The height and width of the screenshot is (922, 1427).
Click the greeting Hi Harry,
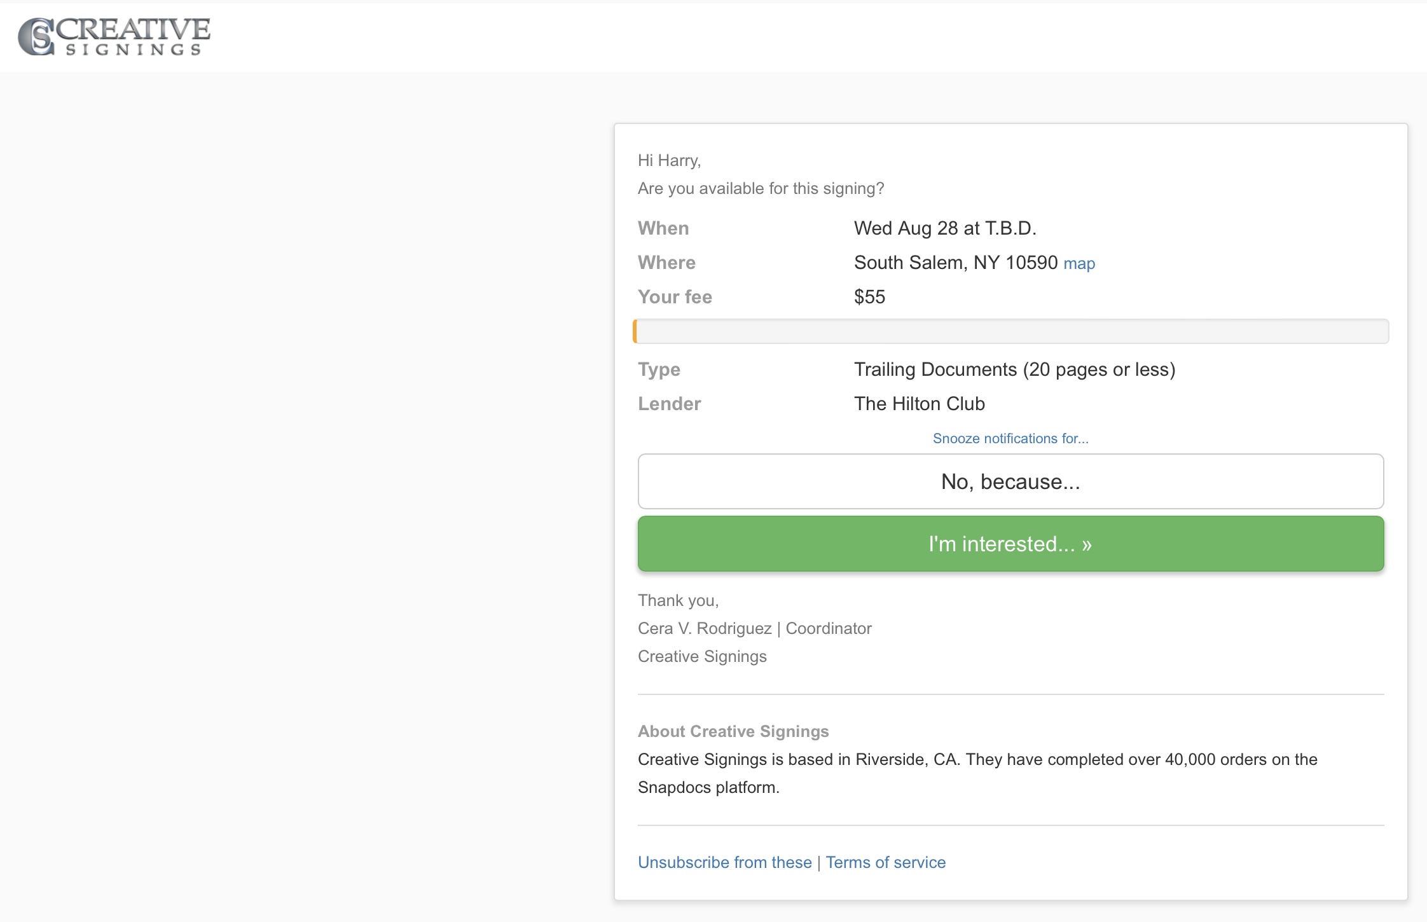669,160
